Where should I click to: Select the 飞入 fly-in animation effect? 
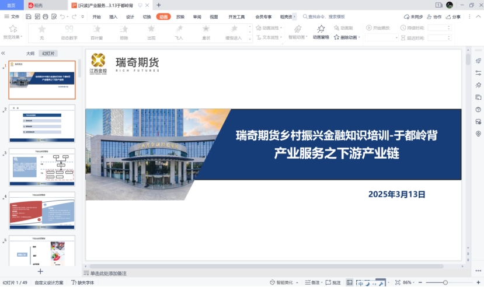pyautogui.click(x=179, y=32)
